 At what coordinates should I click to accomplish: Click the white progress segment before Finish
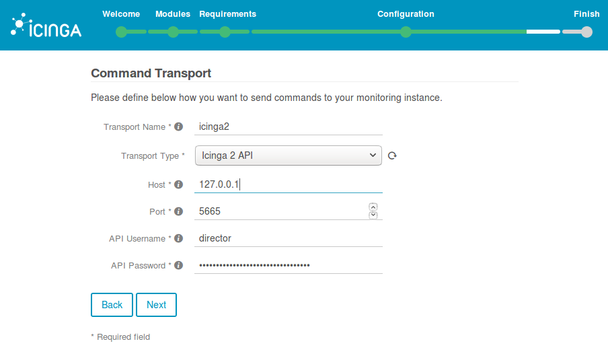point(543,32)
